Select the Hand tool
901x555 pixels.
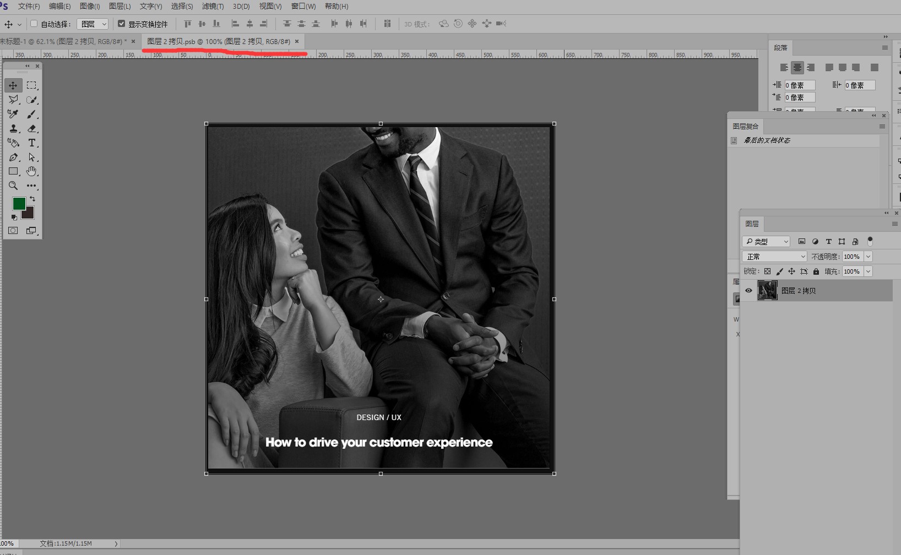(31, 171)
